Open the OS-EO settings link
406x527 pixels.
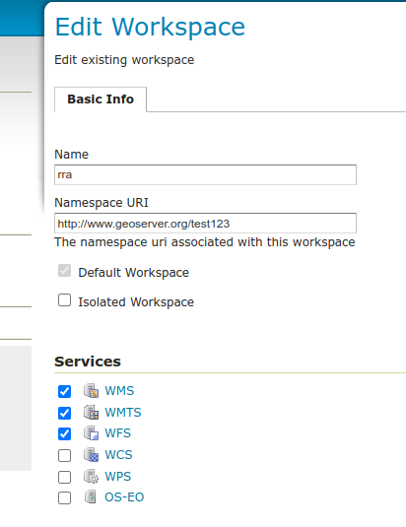coord(124,497)
